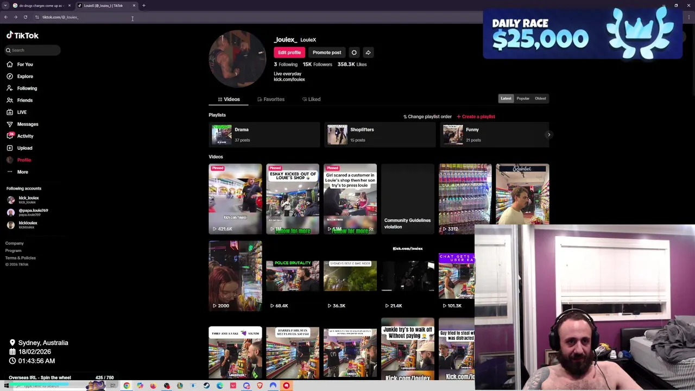Switch to the Favorites tab
Image resolution: width=695 pixels, height=391 pixels.
click(x=270, y=99)
